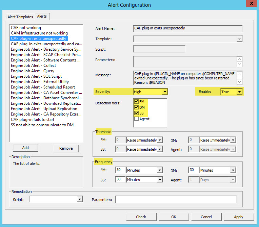Enable the Agent detection tier checkbox
The width and height of the screenshot is (259, 227).
136,119
